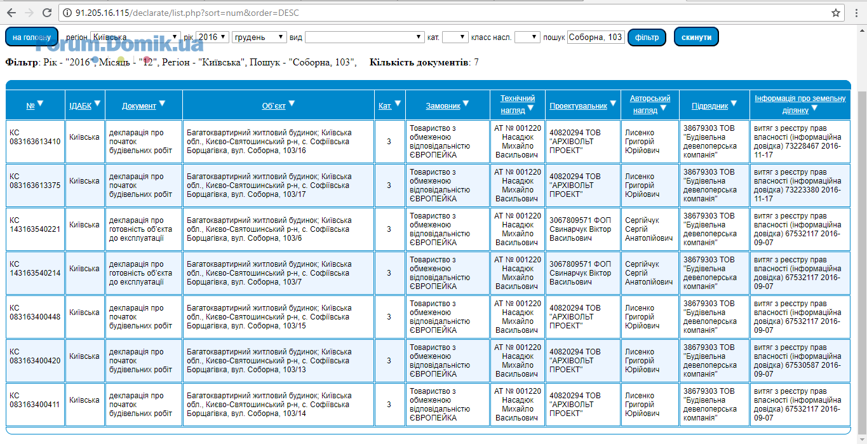Select document number КС 083163613410
The width and height of the screenshot is (867, 444).
36,137
